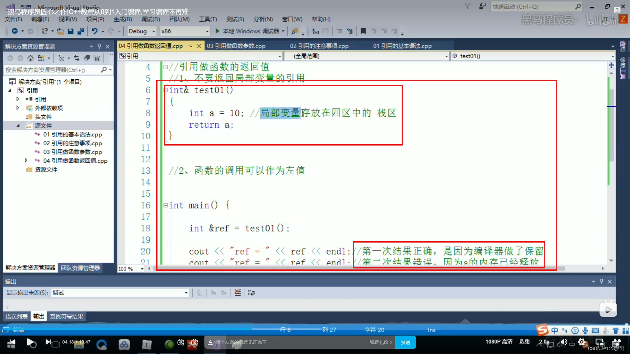630x354 pixels.
Task: Open the 显示输出来源 调试 dropdown
Action: point(120,292)
